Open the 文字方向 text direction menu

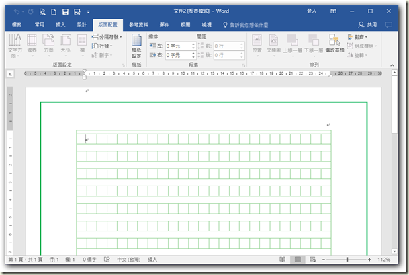(15, 46)
